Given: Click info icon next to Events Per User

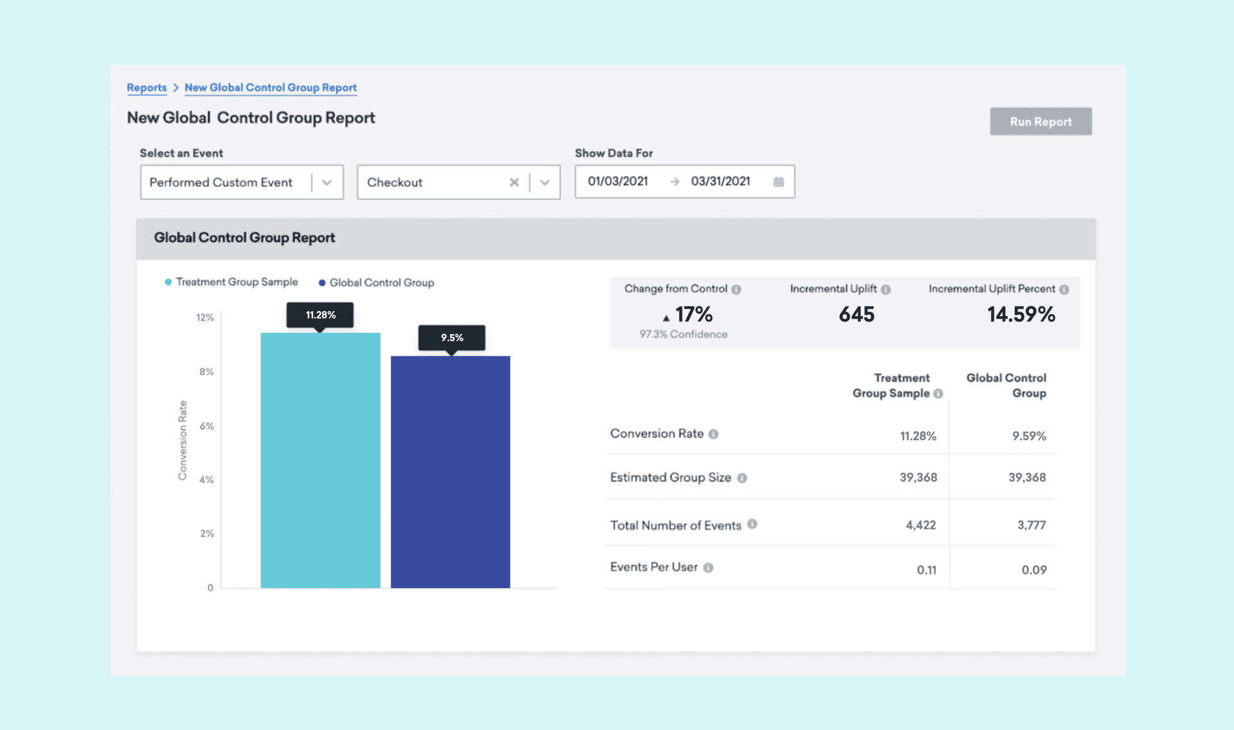Looking at the screenshot, I should (708, 568).
